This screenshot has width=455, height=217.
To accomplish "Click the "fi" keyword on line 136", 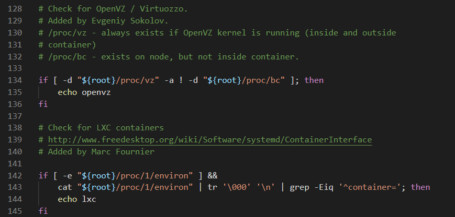I will (43, 104).
